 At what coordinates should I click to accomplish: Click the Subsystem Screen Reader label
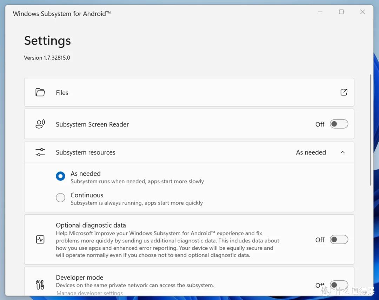pyautogui.click(x=92, y=124)
